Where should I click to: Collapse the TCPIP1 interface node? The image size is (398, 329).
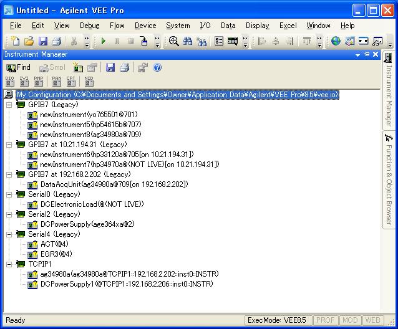pyautogui.click(x=8, y=264)
